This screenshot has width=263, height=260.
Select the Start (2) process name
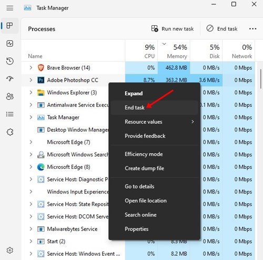point(56,242)
